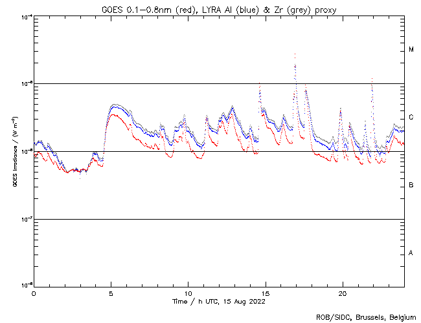Click the bottommost y-axis tick label
The width and height of the screenshot is (421, 323).
(25, 285)
